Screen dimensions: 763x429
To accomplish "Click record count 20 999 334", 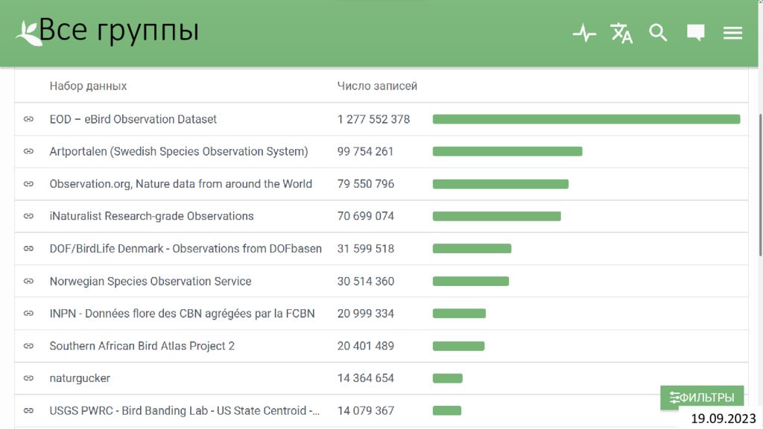I will (365, 314).
